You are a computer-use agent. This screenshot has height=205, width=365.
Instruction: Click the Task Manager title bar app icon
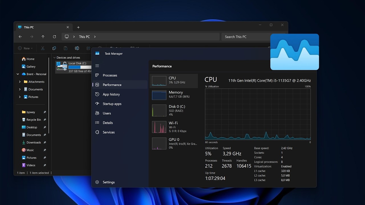tap(97, 54)
